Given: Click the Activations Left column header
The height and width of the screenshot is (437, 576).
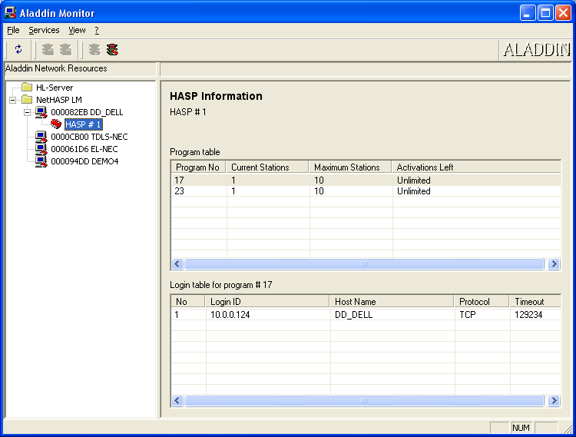Looking at the screenshot, I should click(x=476, y=167).
